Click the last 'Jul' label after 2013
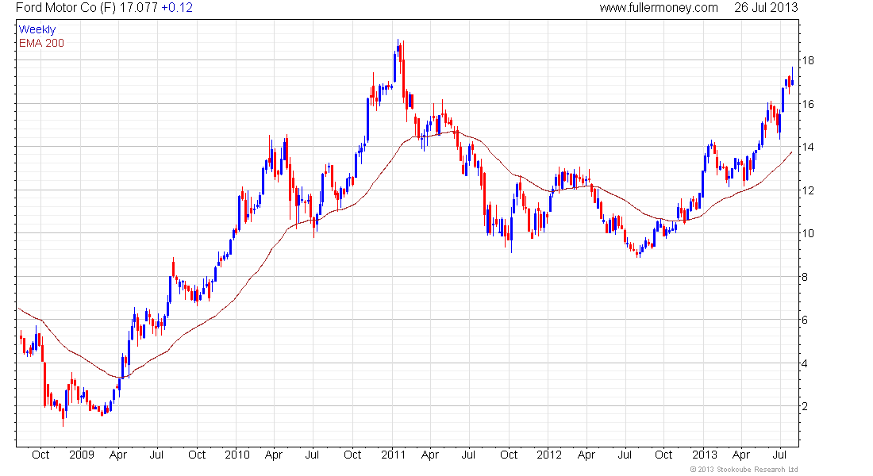Screen dimensions: 873x476 pos(779,455)
